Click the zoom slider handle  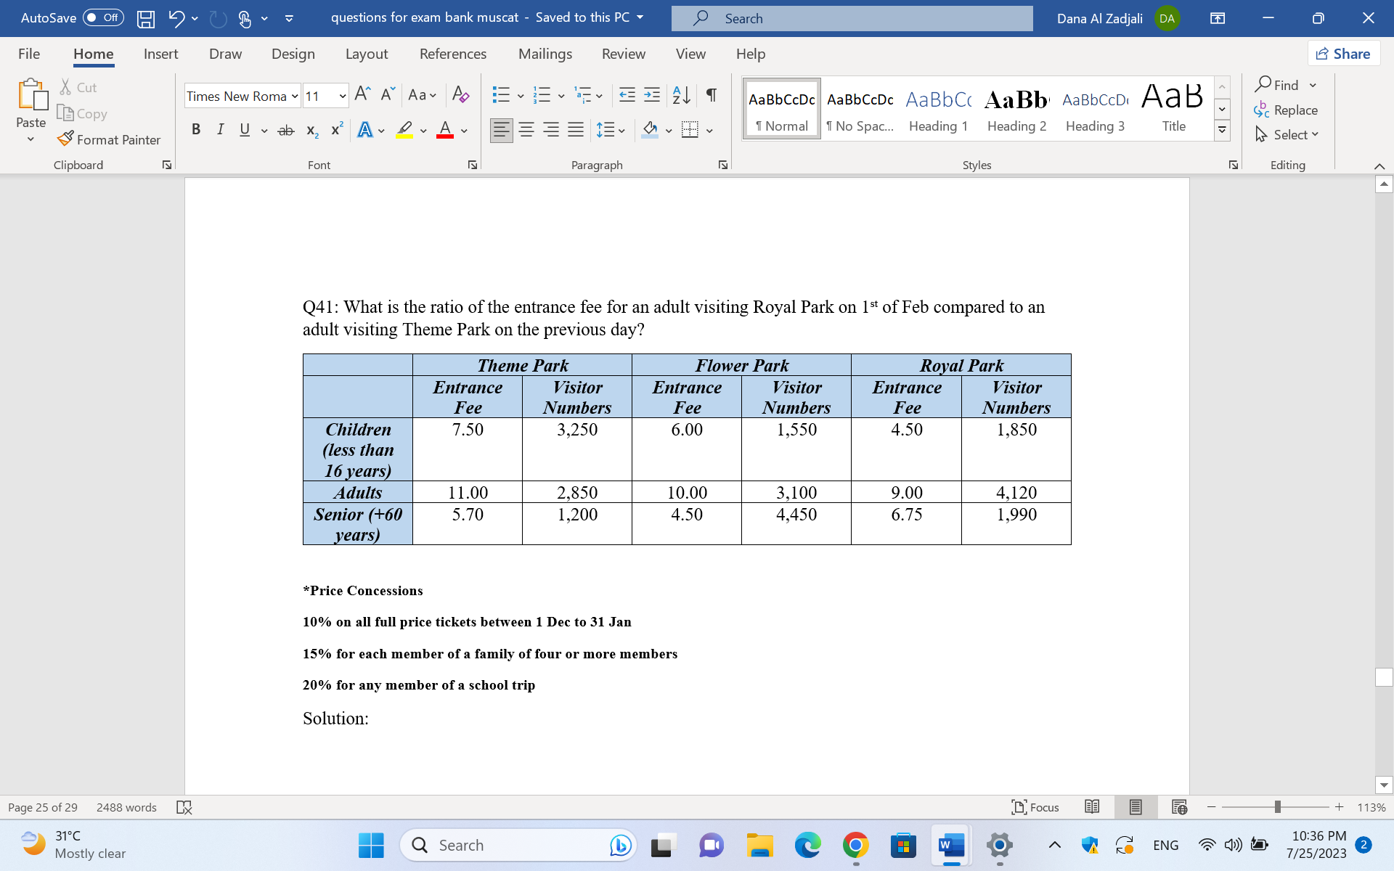(1277, 807)
